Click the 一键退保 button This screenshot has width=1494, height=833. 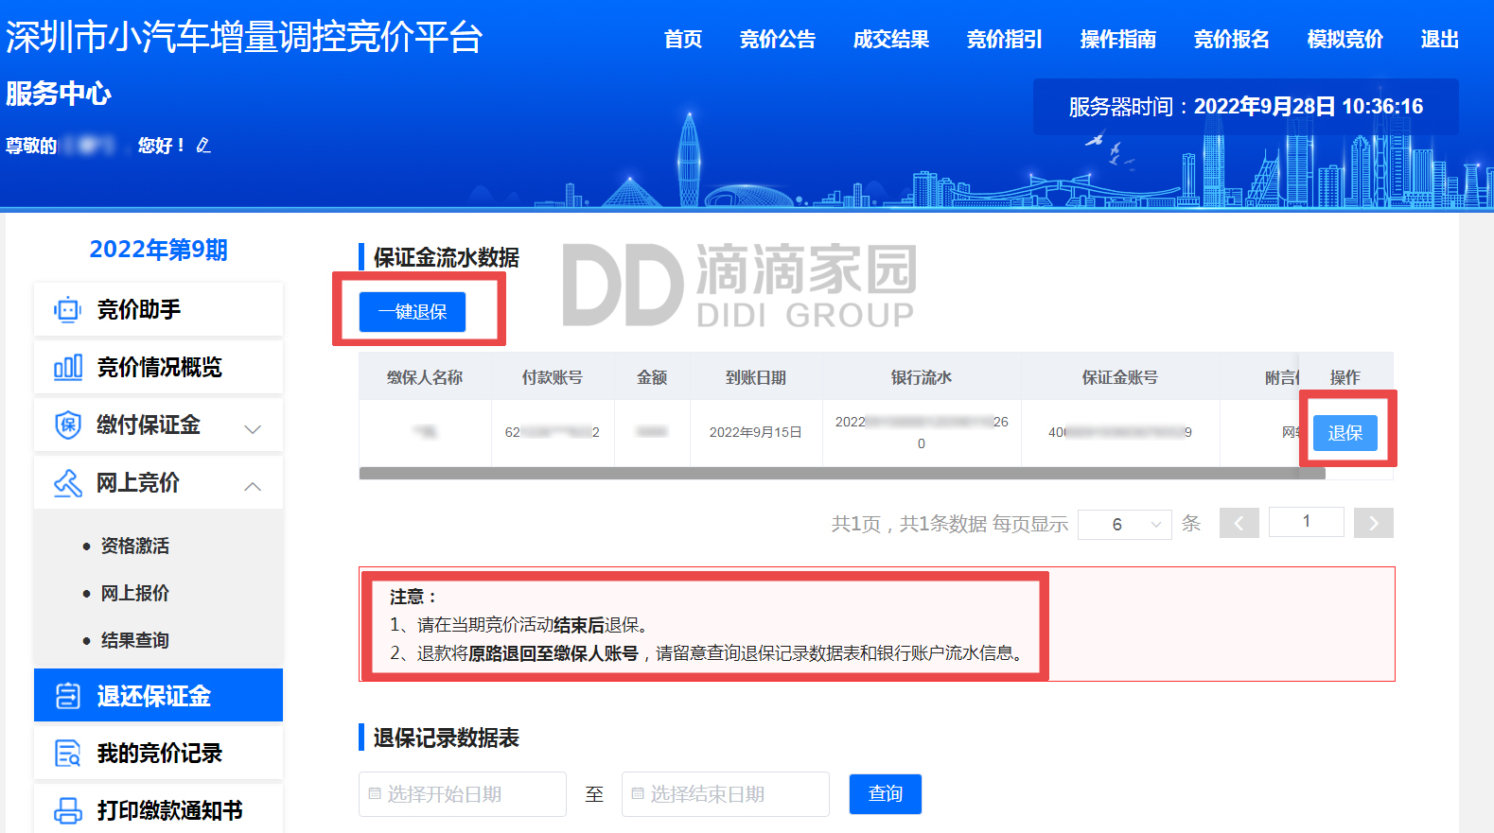[413, 312]
